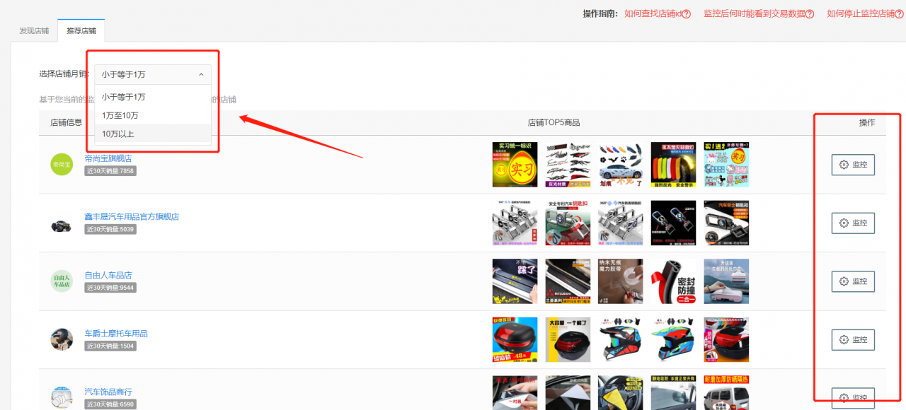The height and width of the screenshot is (410, 906).
Task: Click 车爵士摩托车用品 helmet avatar
Action: (x=62, y=339)
